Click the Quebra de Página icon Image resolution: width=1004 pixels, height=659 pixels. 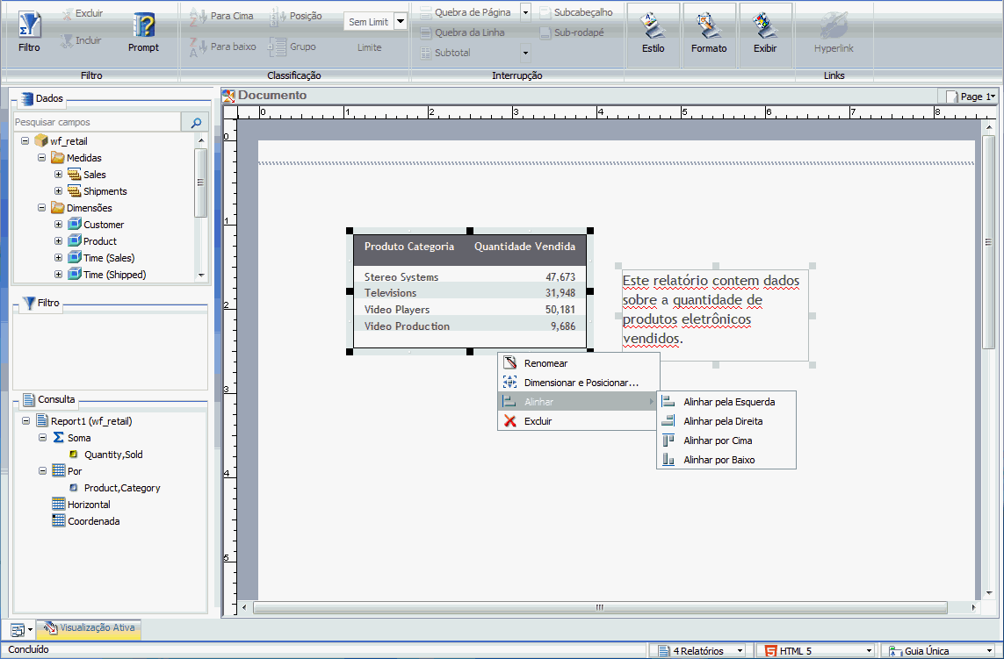425,12
